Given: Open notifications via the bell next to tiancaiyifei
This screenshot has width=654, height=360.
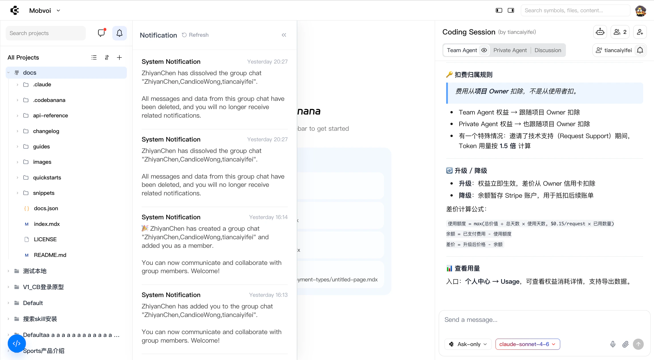Looking at the screenshot, I should click(640, 50).
